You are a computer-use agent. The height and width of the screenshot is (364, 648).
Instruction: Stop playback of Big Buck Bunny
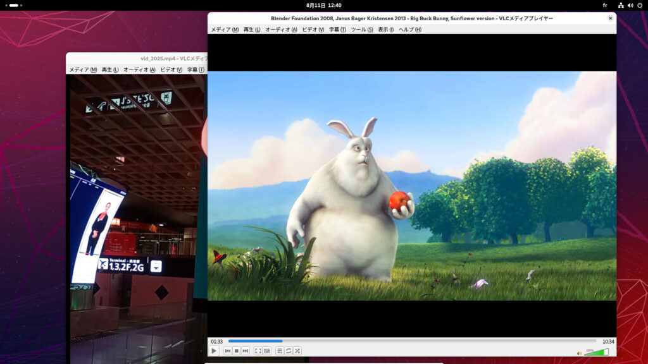[237, 351]
